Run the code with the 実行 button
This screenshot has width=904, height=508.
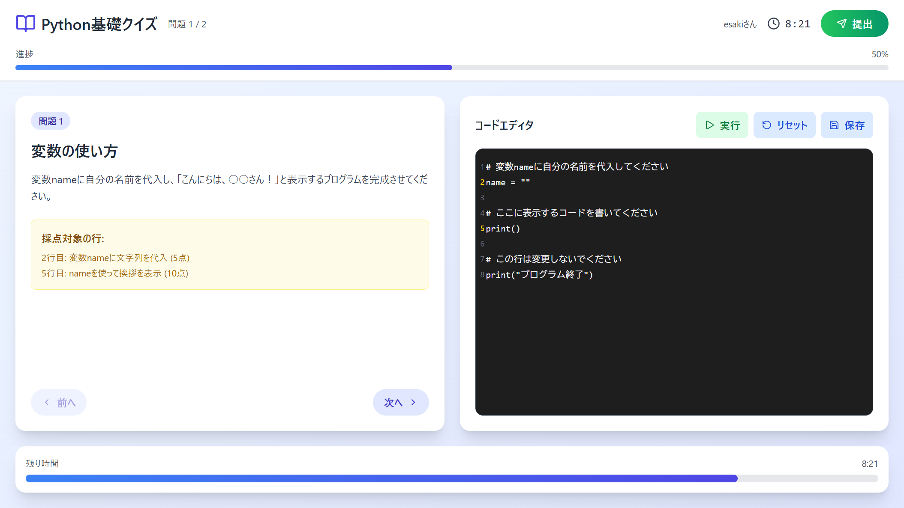[x=722, y=125]
